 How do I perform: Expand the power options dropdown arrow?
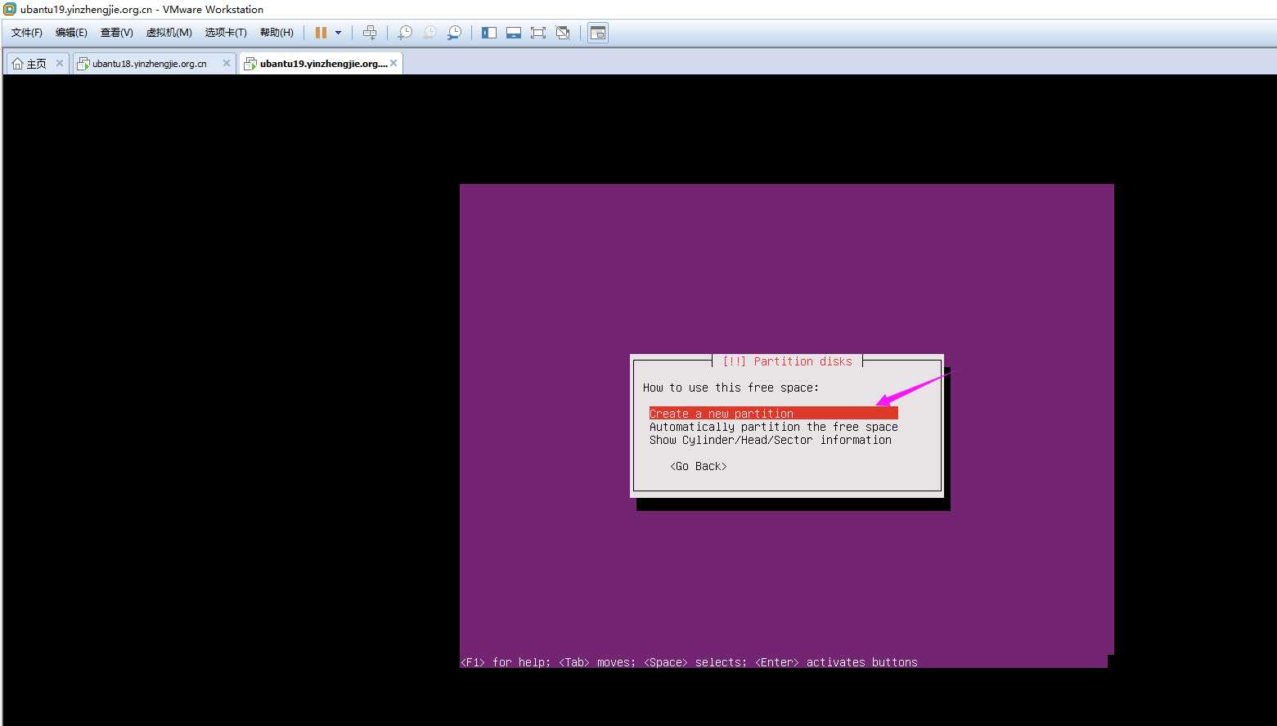tap(338, 33)
